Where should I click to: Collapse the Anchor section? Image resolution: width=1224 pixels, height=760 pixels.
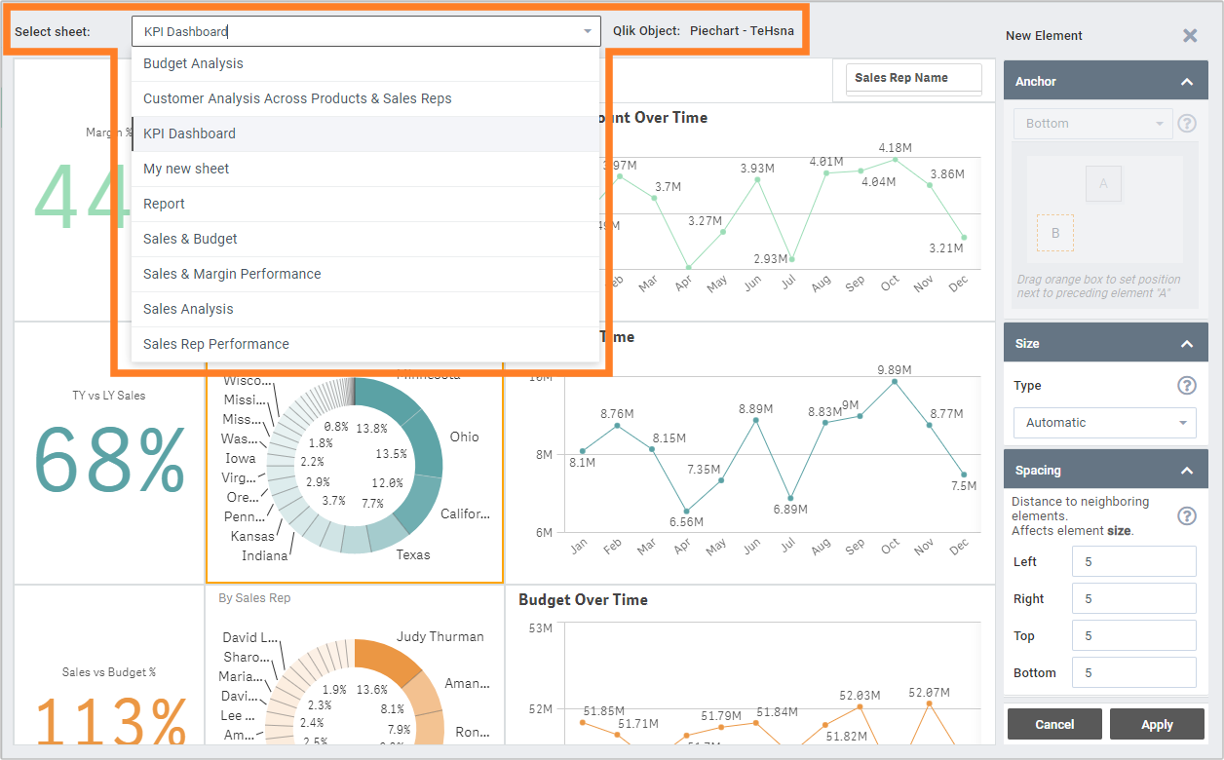1186,82
